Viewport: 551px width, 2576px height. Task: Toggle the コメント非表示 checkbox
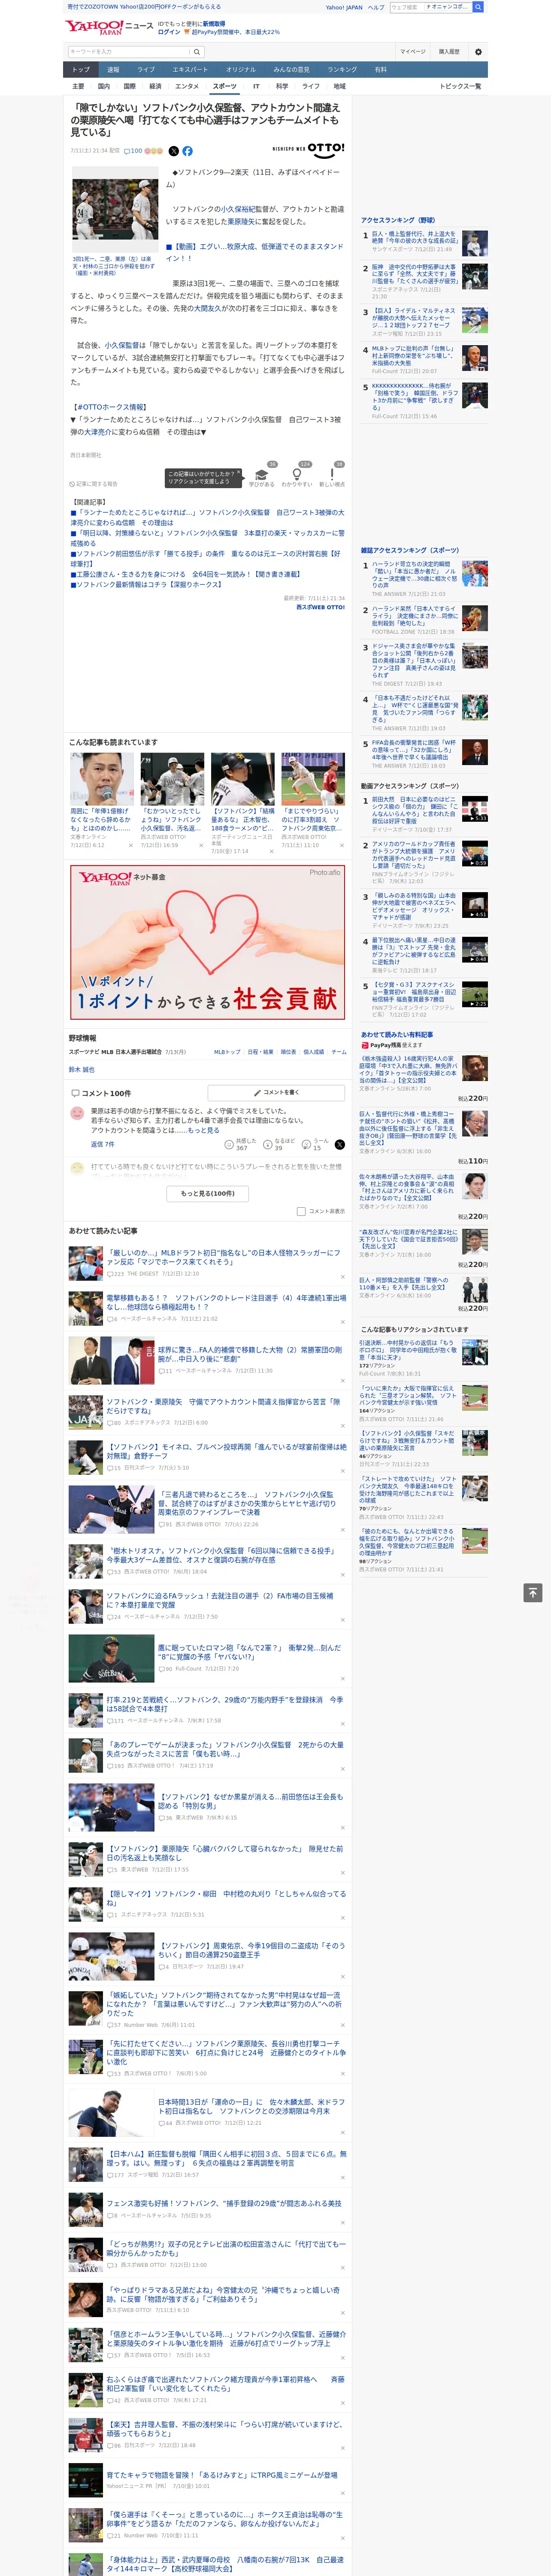coord(301,1211)
